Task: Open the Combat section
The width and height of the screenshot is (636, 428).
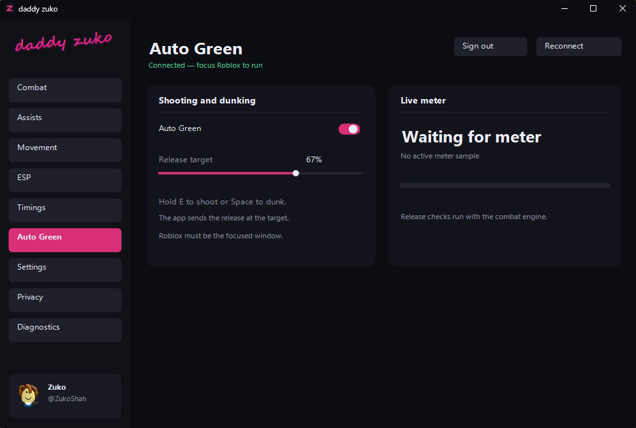Action: [x=65, y=90]
